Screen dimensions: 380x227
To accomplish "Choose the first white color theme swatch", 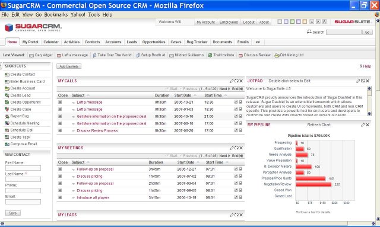I will click(x=280, y=22).
